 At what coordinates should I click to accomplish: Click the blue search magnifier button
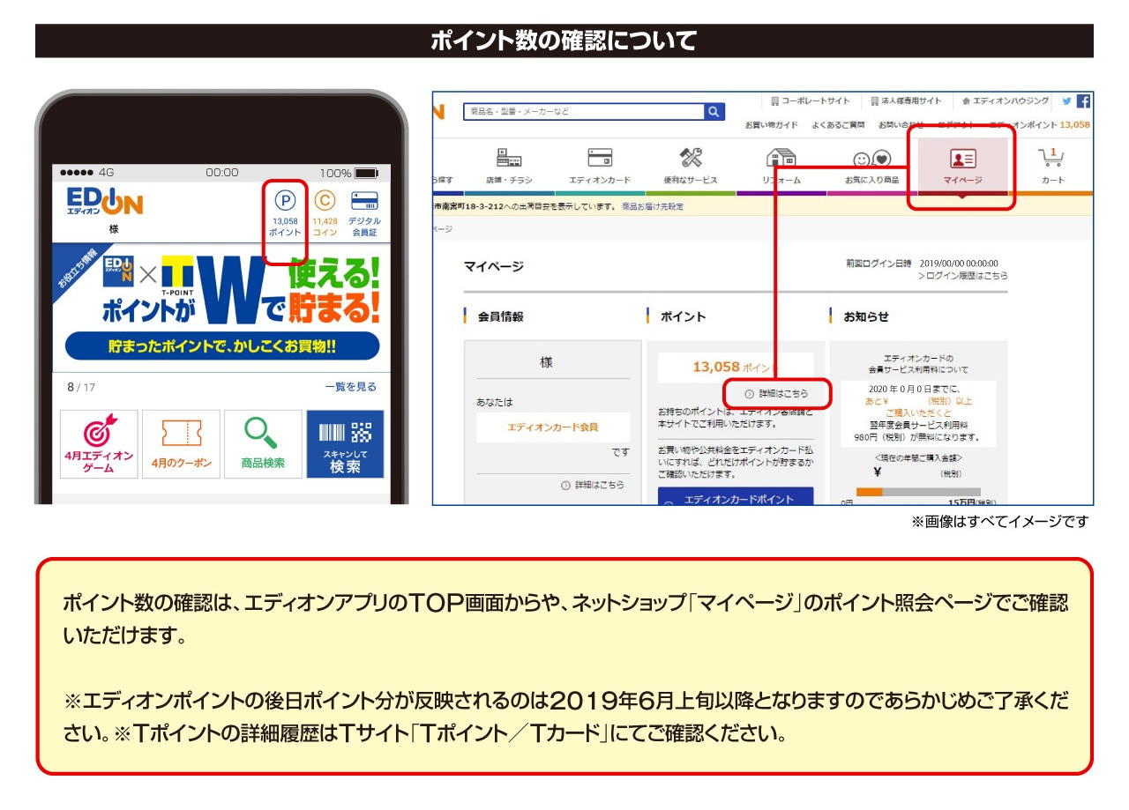click(714, 111)
